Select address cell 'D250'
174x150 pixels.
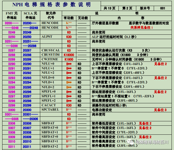tap(12, 37)
